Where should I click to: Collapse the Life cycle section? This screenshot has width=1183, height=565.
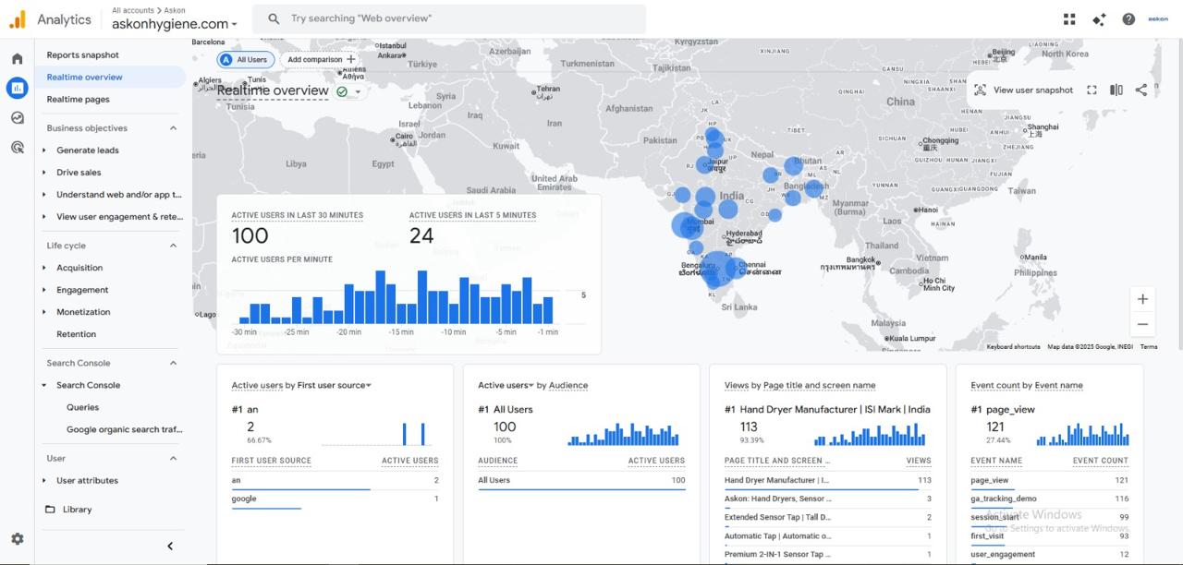173,246
